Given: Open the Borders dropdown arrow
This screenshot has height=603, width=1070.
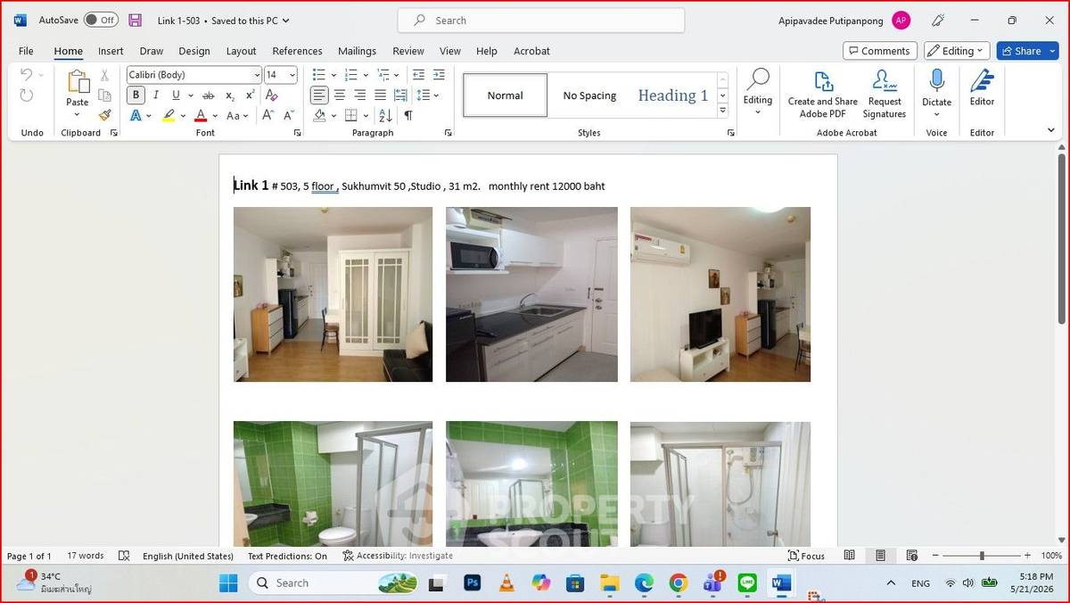Looking at the screenshot, I should click(x=366, y=115).
